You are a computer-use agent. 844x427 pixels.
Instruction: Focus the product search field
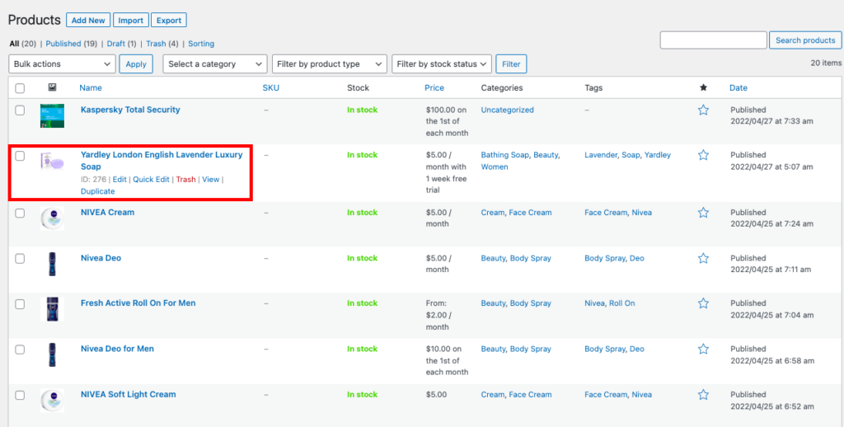coord(713,40)
